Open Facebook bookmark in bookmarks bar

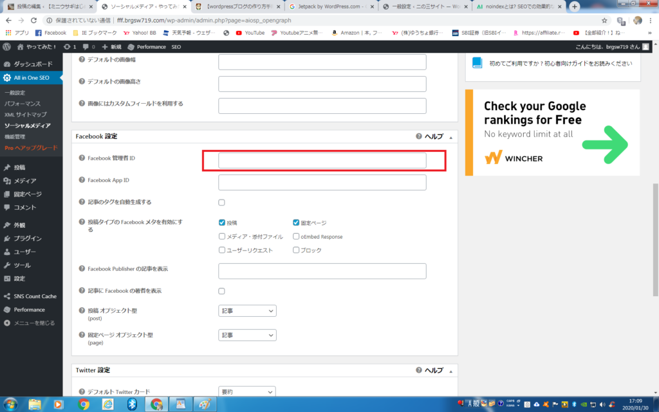click(50, 32)
